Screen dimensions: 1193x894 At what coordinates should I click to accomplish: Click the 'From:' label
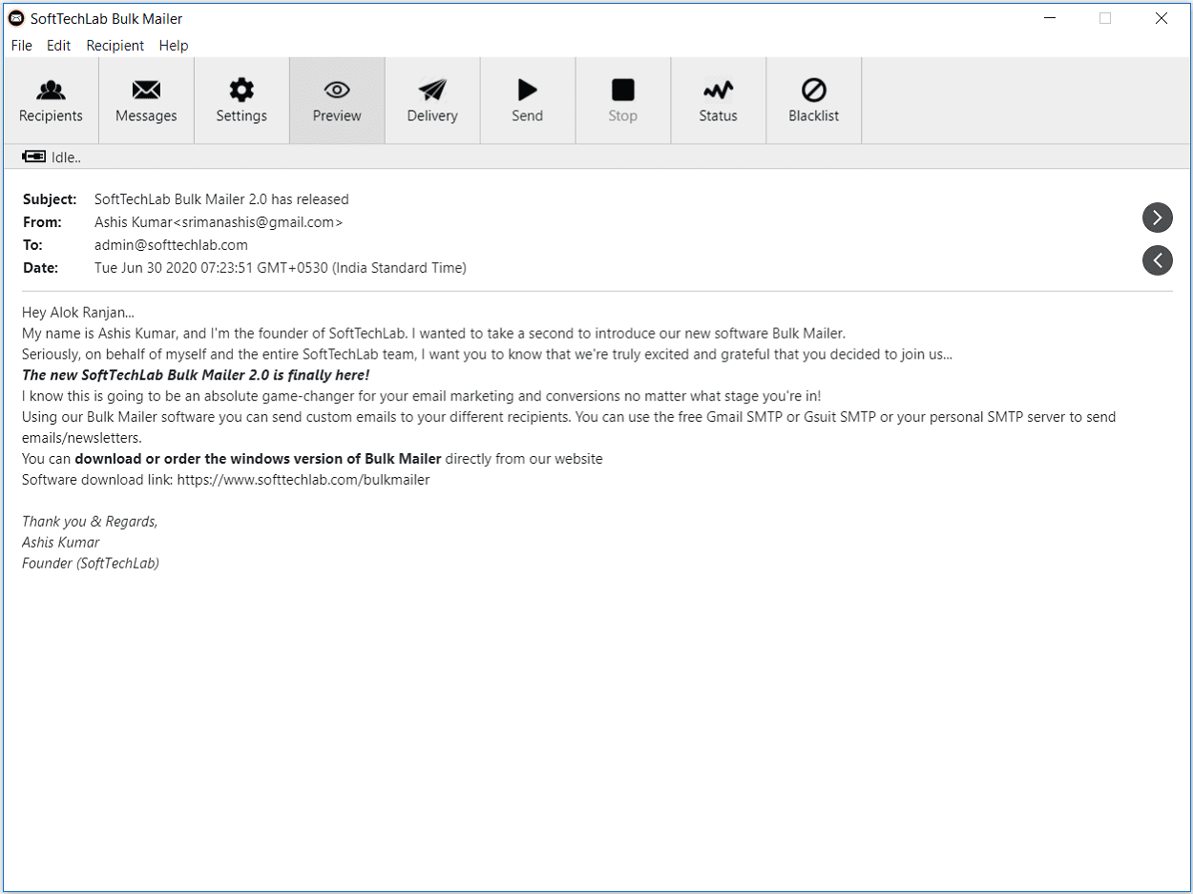click(x=42, y=222)
